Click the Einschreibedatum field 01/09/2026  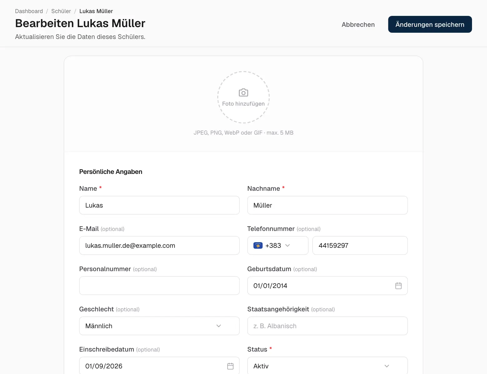point(159,366)
